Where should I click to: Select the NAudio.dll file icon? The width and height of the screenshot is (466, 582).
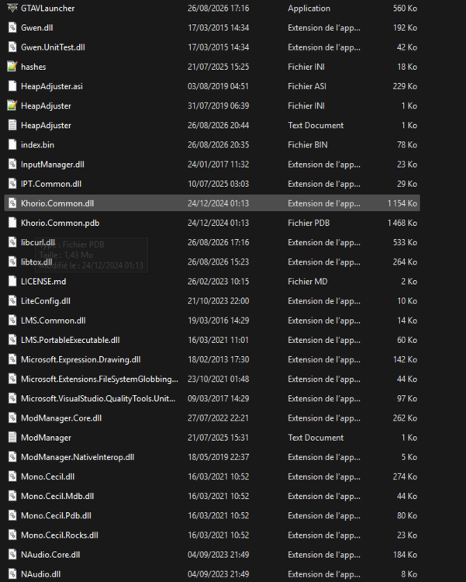[x=12, y=574]
